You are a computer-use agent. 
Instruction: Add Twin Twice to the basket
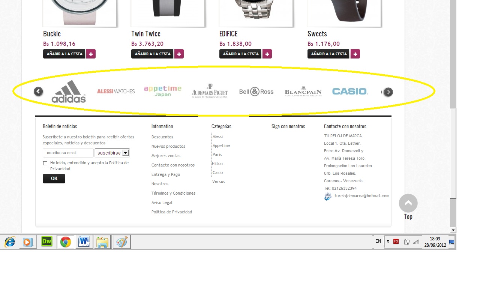[x=153, y=54]
